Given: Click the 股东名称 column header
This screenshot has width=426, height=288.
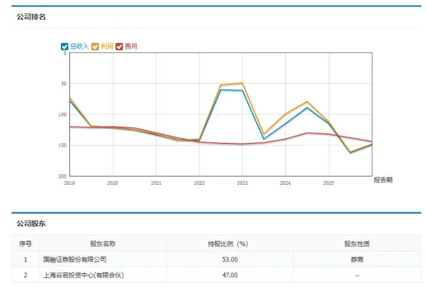Looking at the screenshot, I should click(103, 244).
